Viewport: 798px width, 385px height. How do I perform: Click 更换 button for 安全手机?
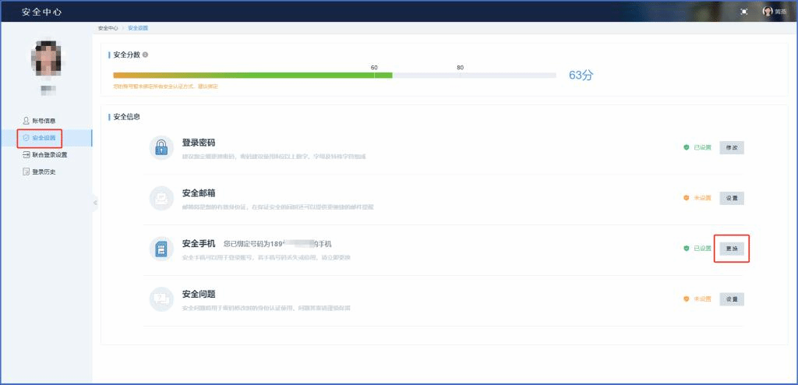(x=731, y=249)
